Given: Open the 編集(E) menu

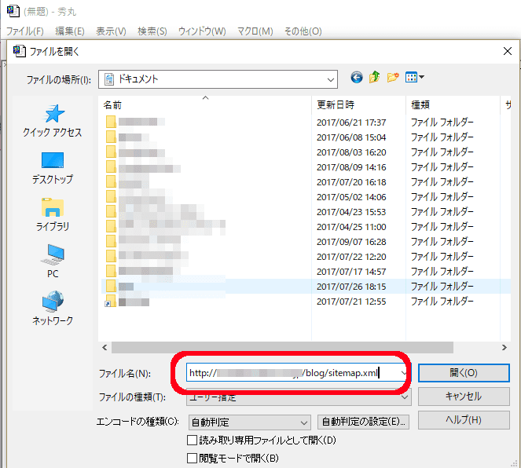Looking at the screenshot, I should (x=70, y=31).
